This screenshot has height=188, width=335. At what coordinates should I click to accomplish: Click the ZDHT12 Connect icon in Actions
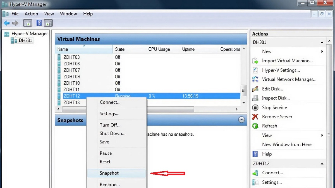point(255,173)
